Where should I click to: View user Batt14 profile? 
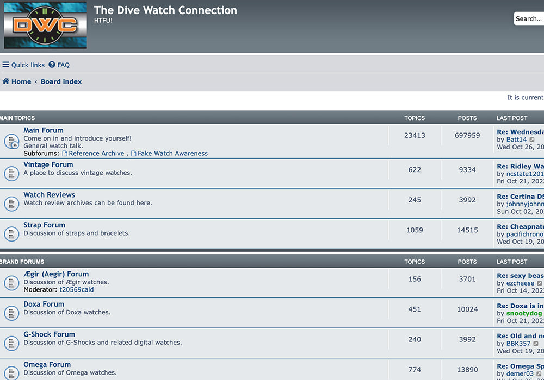point(517,140)
